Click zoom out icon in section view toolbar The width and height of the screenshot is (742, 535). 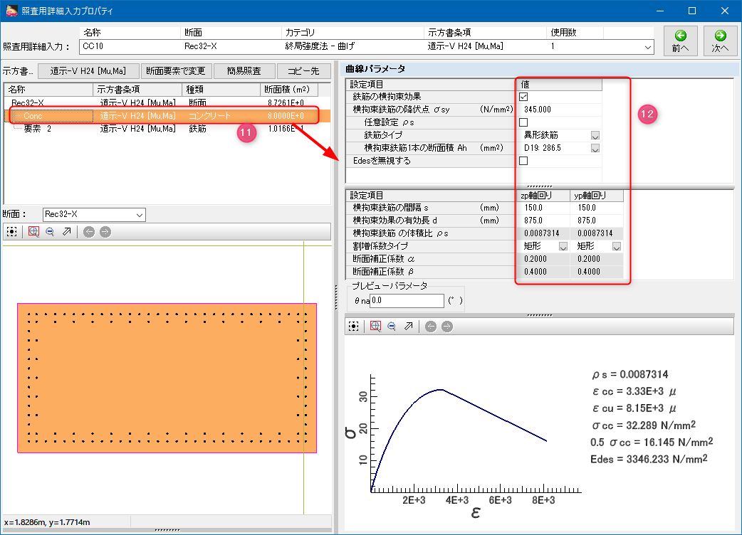coord(50,232)
